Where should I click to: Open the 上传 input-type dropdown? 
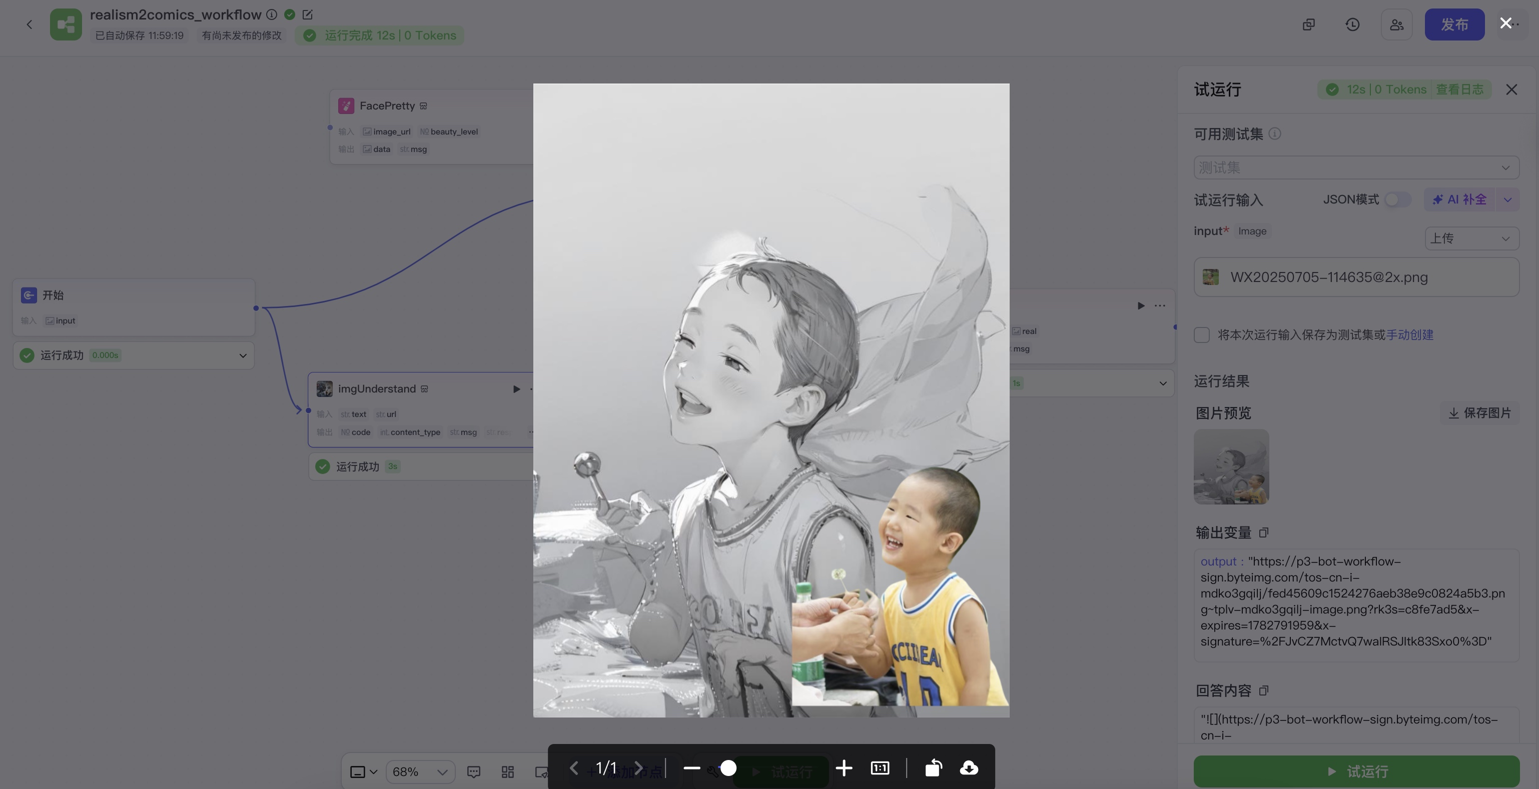[x=1471, y=238]
